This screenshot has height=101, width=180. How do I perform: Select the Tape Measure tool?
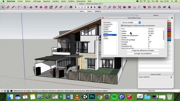[56, 7]
